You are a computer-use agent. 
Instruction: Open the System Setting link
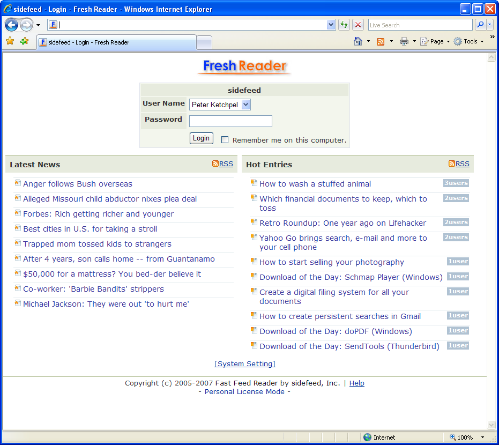coord(245,364)
